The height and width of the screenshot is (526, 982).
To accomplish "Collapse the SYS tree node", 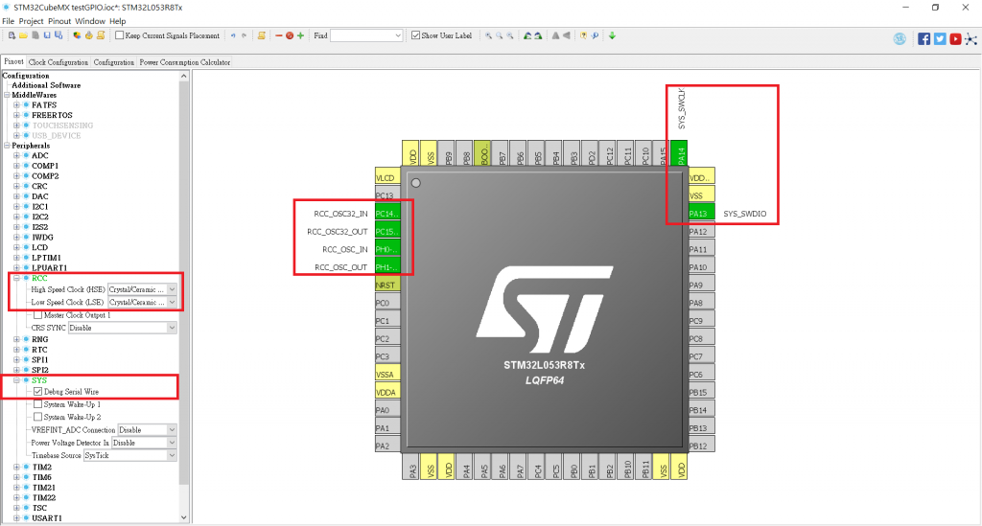I will 17,380.
